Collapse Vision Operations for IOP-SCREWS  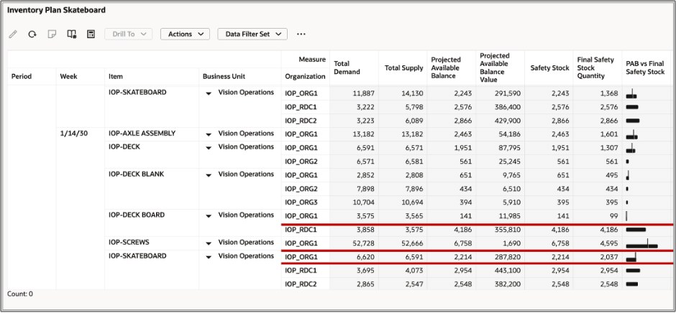(209, 243)
